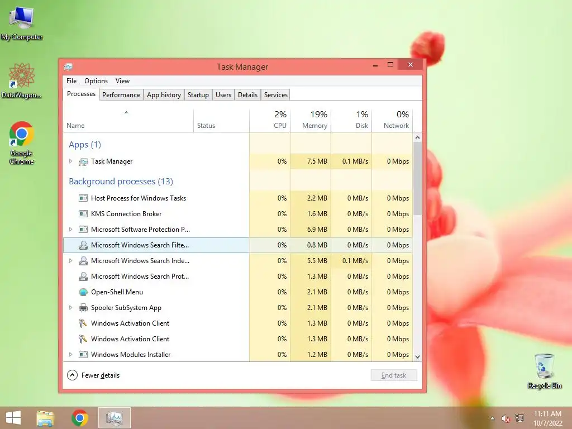The width and height of the screenshot is (572, 429).
Task: Click the Host Process for Windows Tasks icon
Action: tap(83, 198)
